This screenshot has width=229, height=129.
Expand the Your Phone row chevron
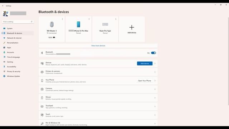[155, 81]
